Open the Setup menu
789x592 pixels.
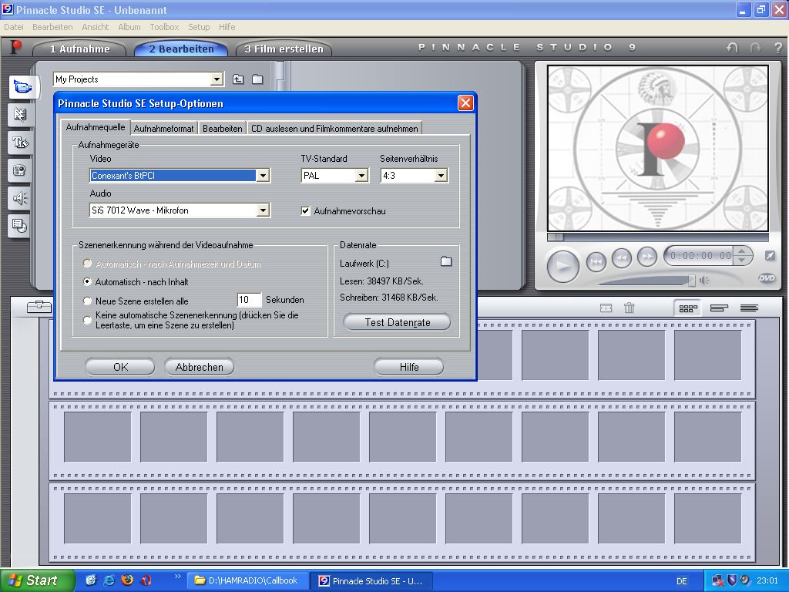pyautogui.click(x=199, y=27)
